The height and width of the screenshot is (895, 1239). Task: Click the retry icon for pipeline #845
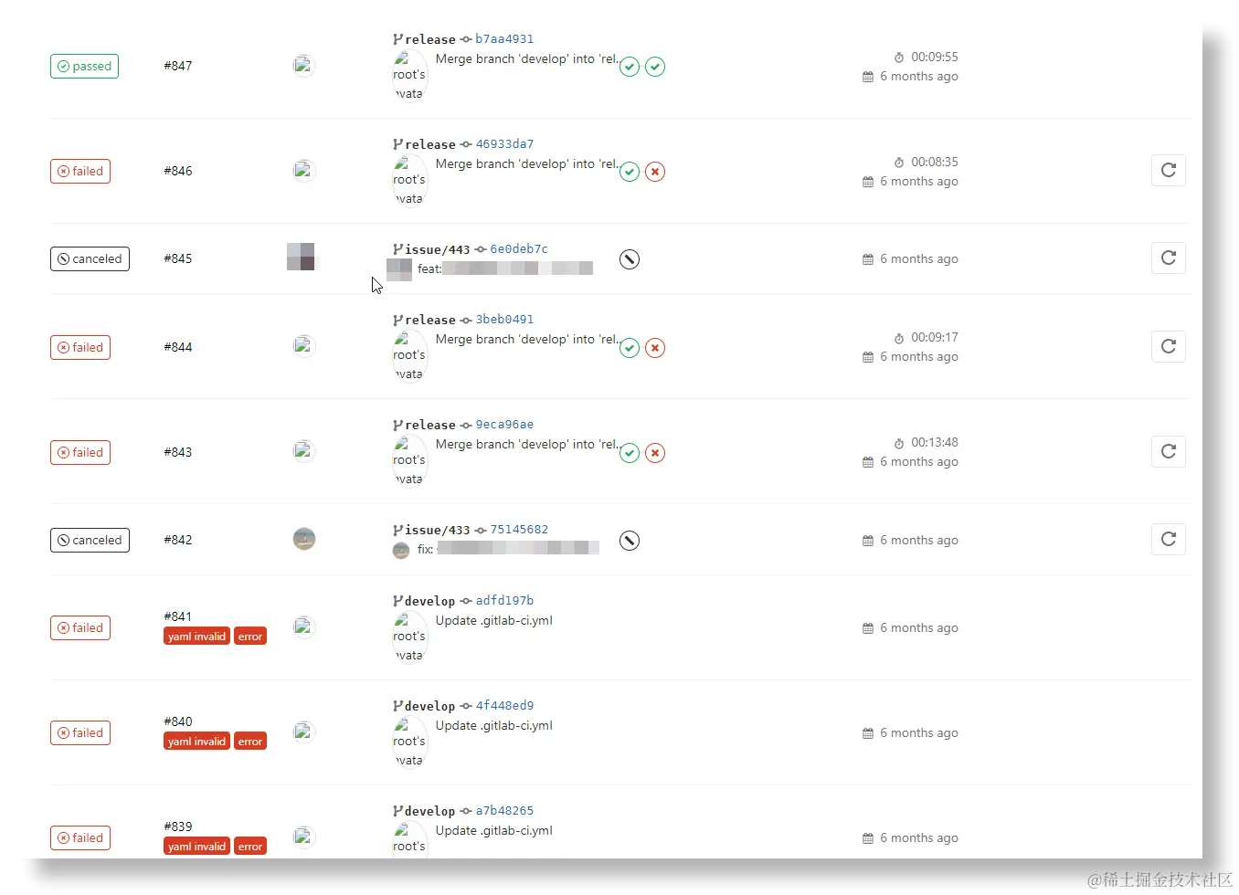pos(1168,258)
